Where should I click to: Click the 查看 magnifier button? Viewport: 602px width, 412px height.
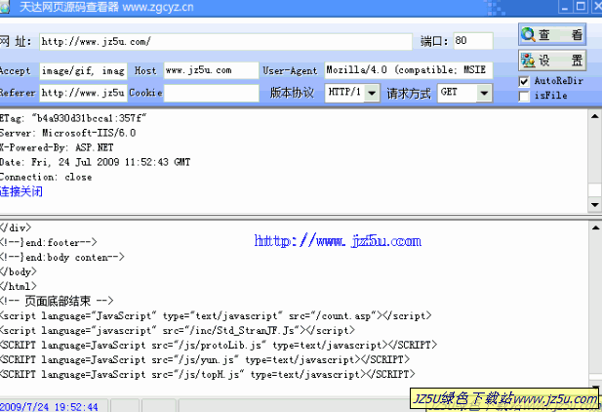(552, 35)
